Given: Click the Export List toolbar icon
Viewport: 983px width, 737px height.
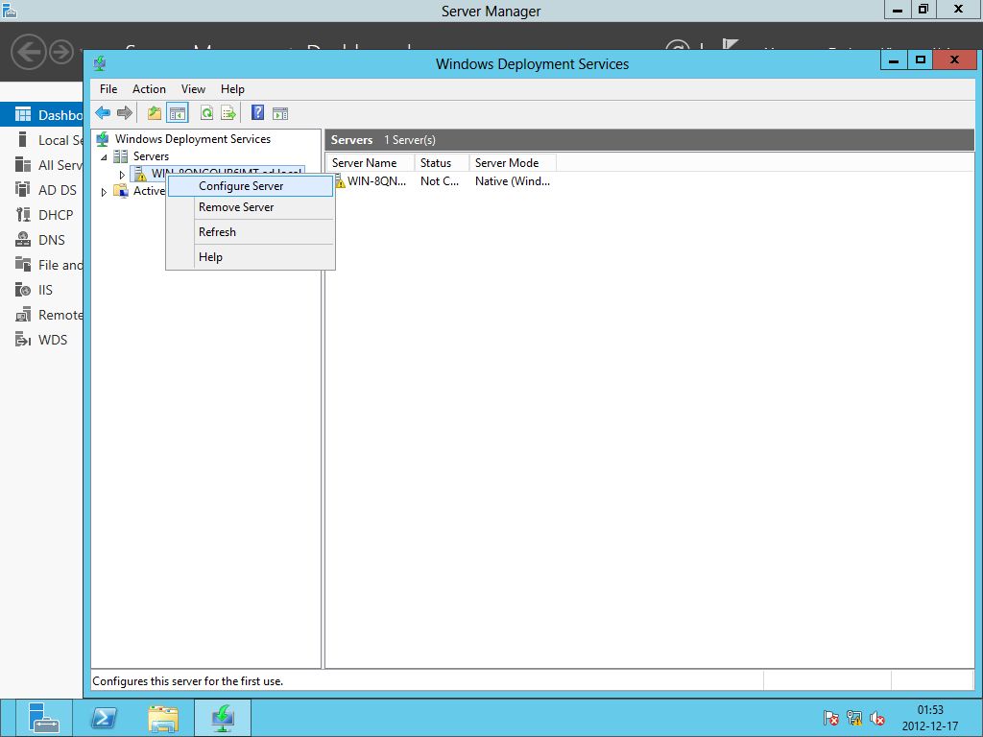Looking at the screenshot, I should (228, 113).
